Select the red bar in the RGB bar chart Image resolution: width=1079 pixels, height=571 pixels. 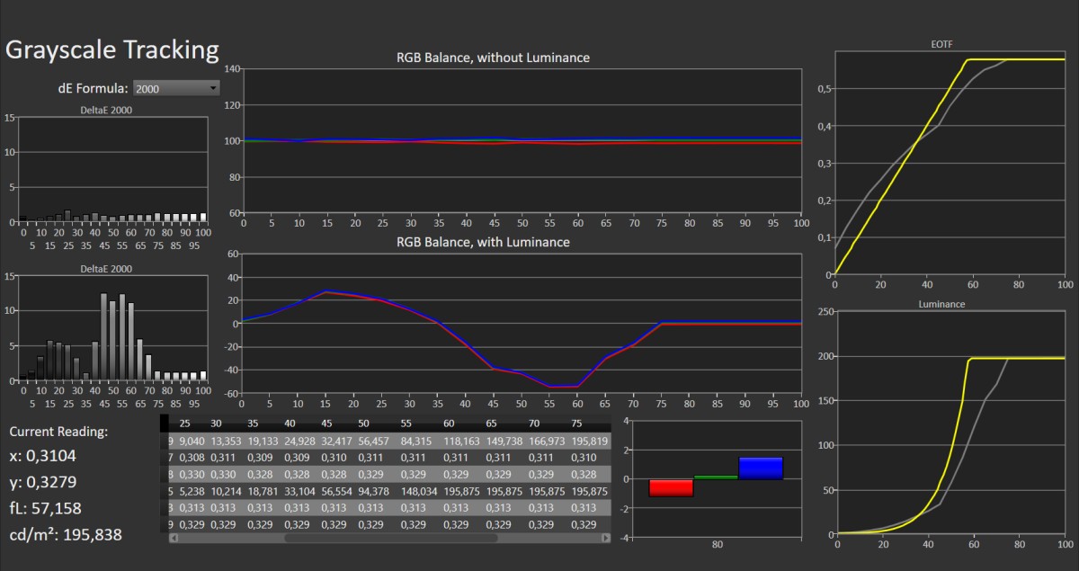pyautogui.click(x=671, y=487)
